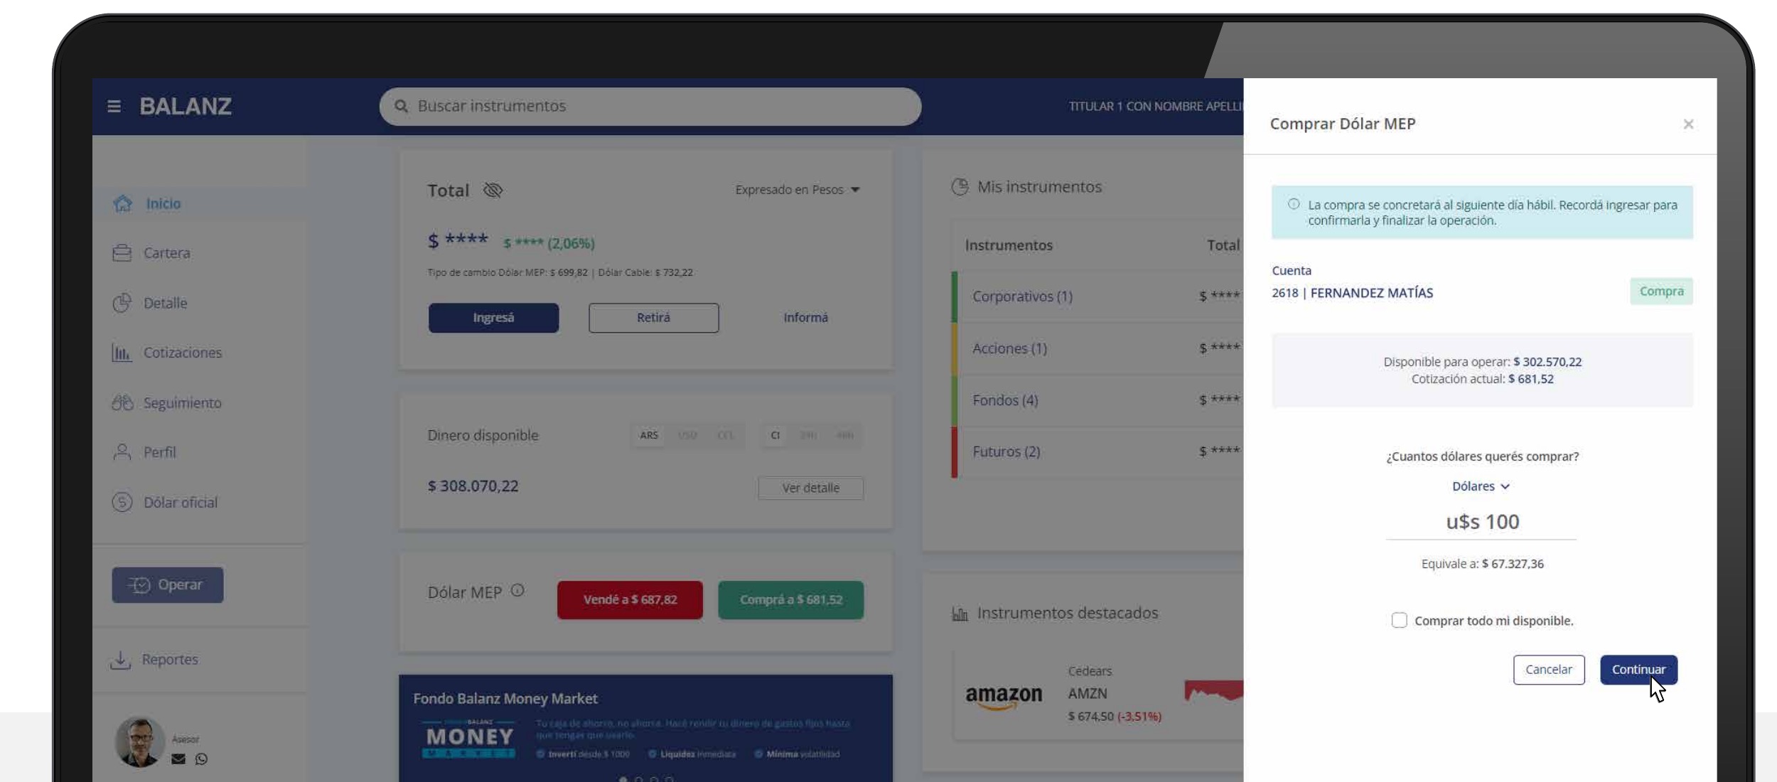
Task: Click Comprá a $ 681,52 button
Action: click(x=791, y=600)
